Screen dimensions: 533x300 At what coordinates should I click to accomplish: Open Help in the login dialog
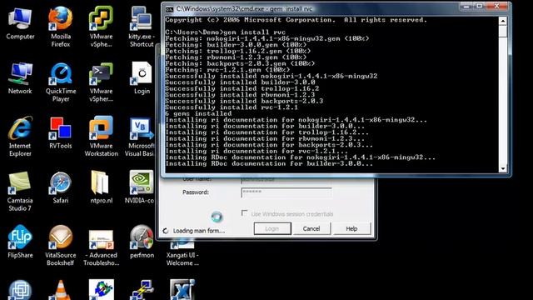pyautogui.click(x=351, y=228)
